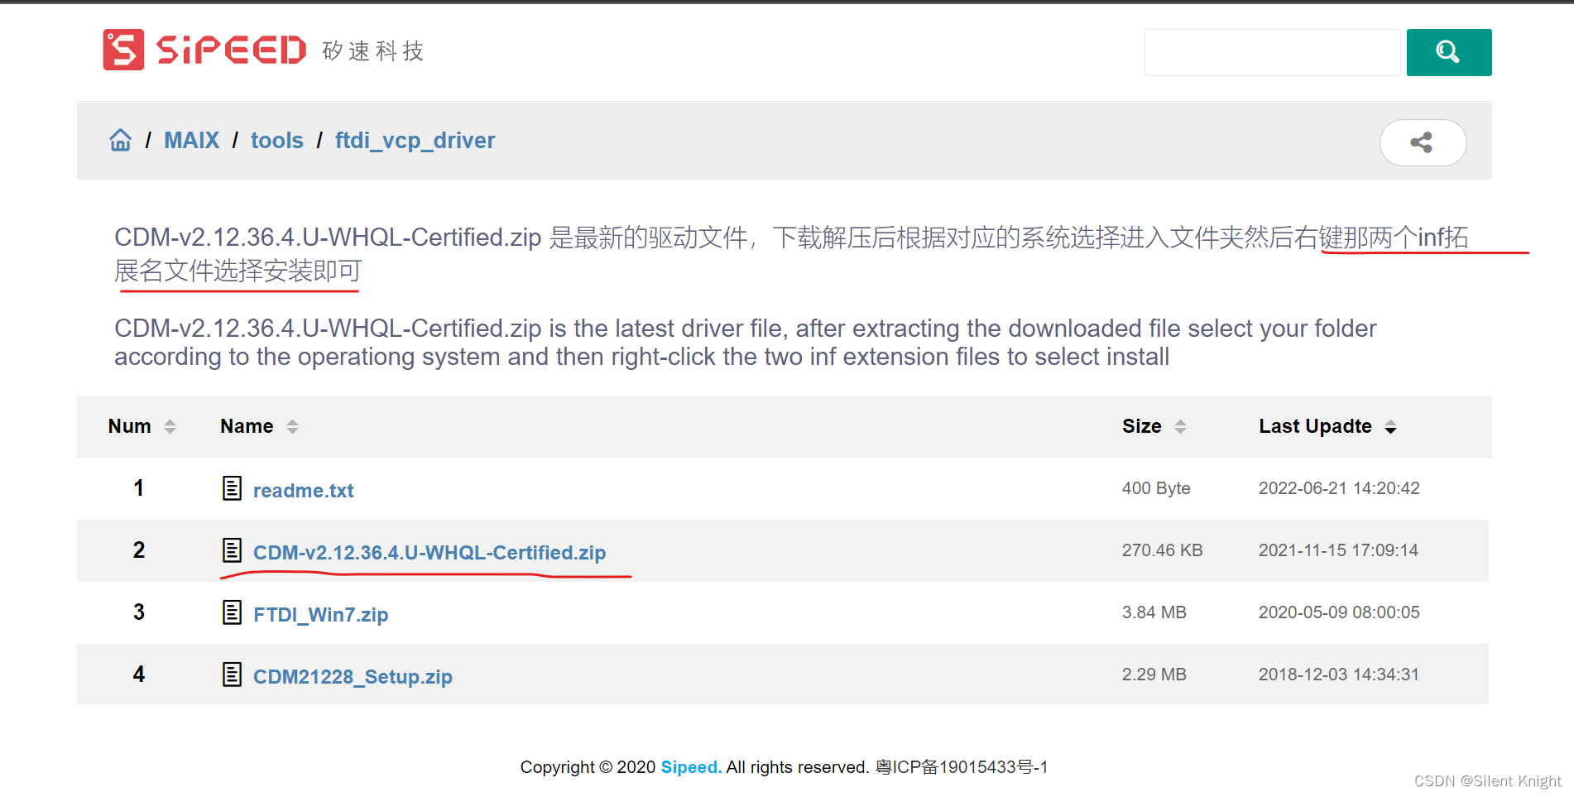The image size is (1574, 797).
Task: Select the 270.46 KB size cell
Action: [x=1162, y=550]
